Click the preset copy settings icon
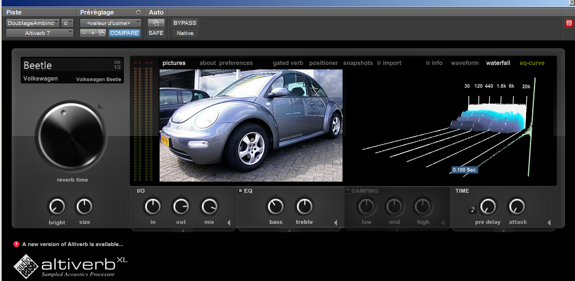The height and width of the screenshot is (281, 575). (101, 33)
